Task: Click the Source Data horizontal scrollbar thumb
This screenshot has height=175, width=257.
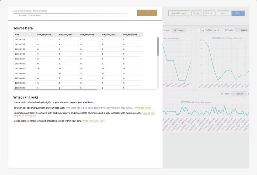Action: click(55, 90)
